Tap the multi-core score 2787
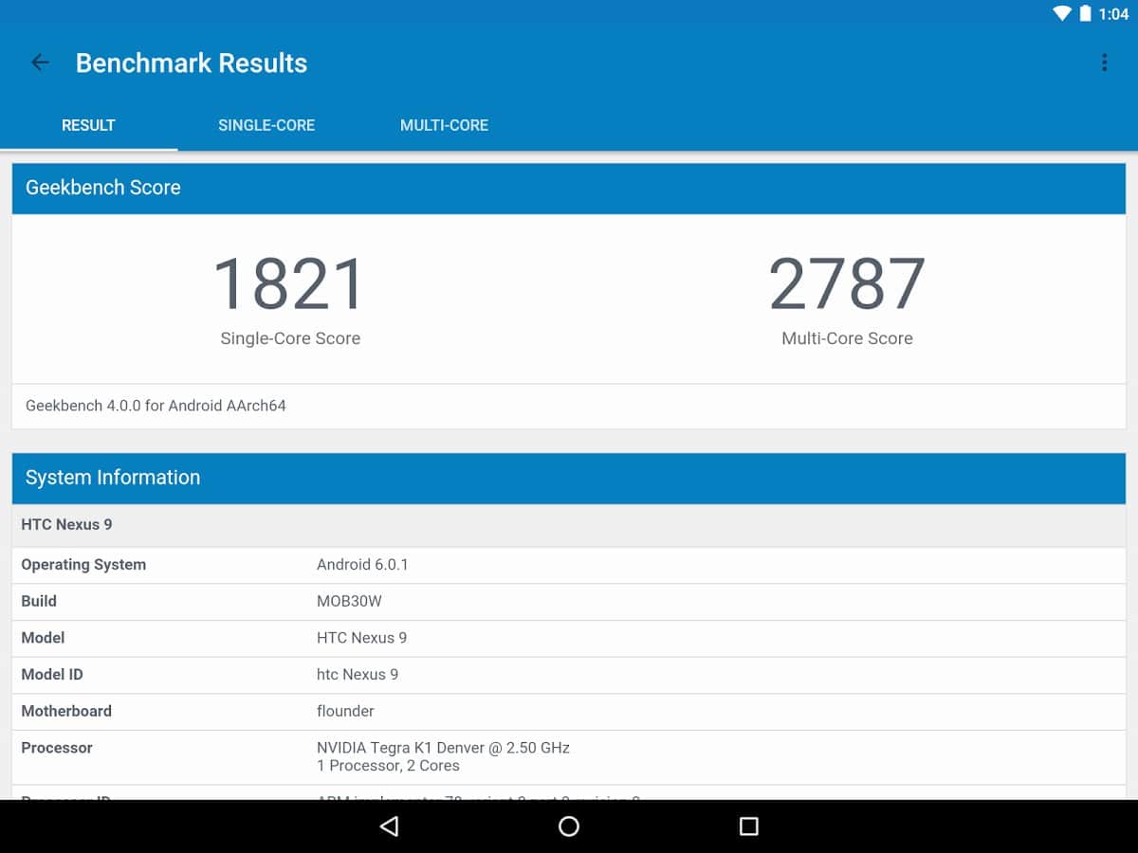 click(847, 284)
